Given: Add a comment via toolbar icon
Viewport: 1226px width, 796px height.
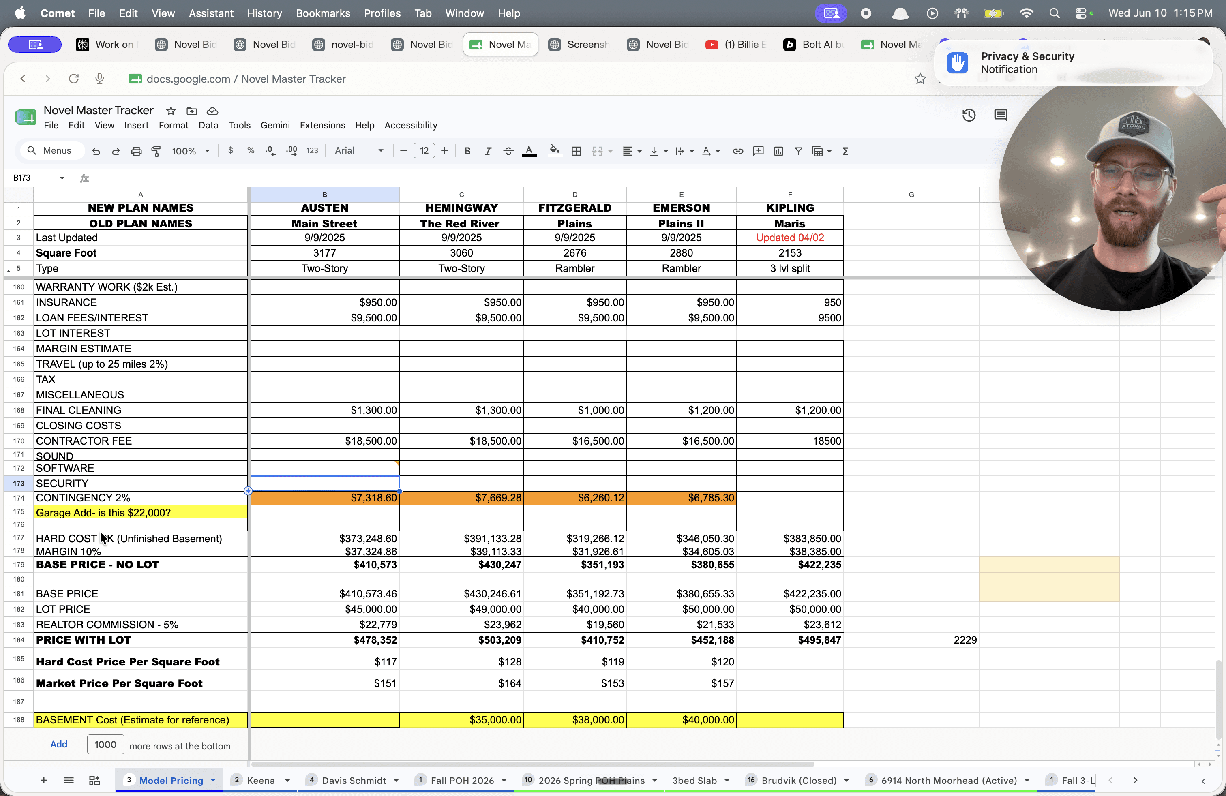Looking at the screenshot, I should click(x=758, y=151).
